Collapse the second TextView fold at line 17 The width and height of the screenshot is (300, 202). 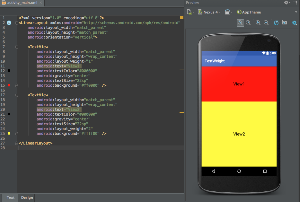click(x=17, y=95)
